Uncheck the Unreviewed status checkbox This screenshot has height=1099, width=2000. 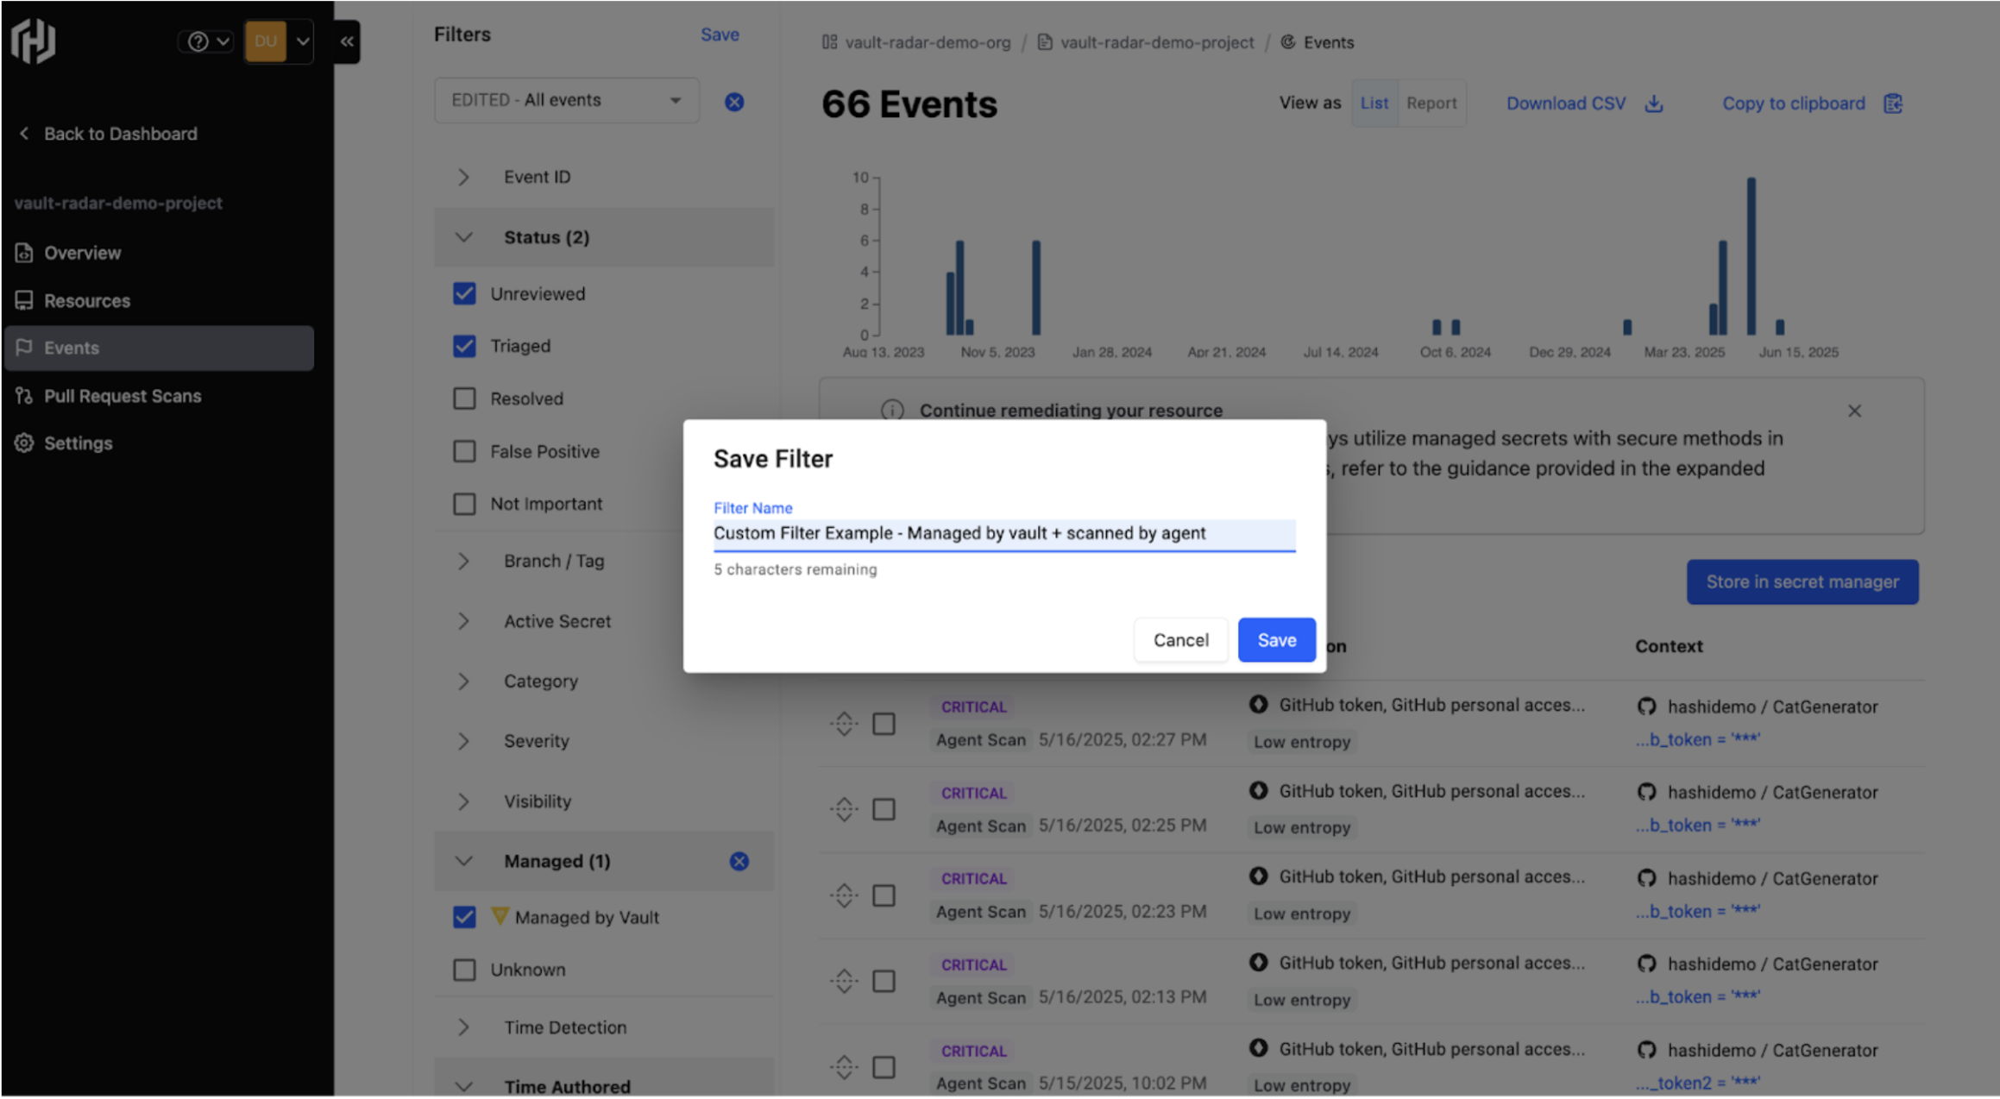pos(464,293)
